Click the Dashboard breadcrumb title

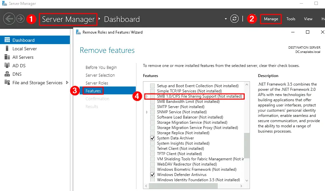tap(122, 19)
